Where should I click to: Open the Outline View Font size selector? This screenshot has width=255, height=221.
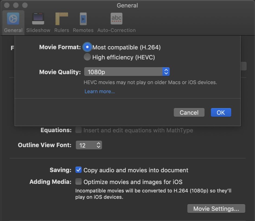pyautogui.click(x=89, y=145)
